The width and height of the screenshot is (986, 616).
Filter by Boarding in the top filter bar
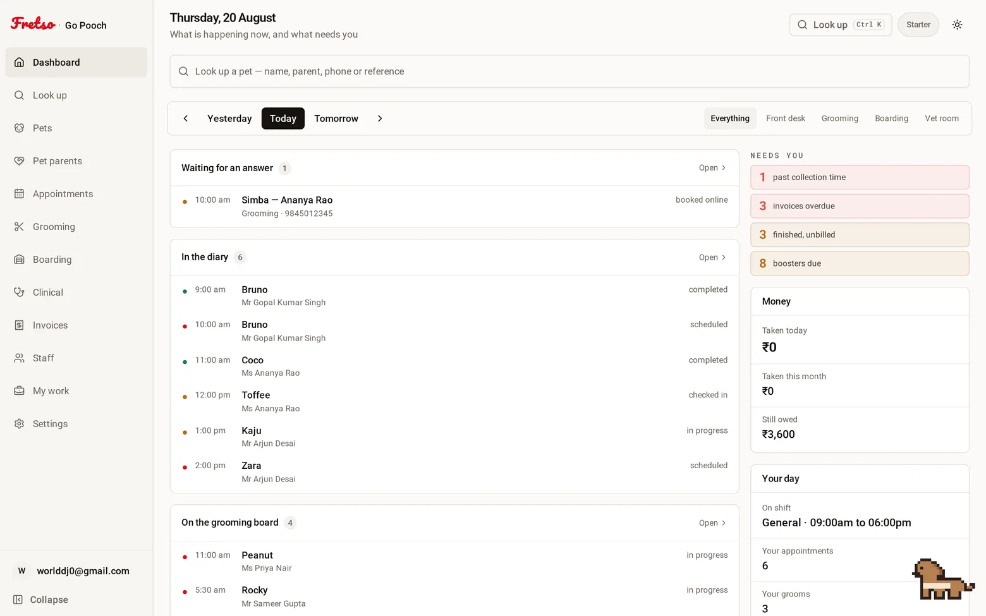(x=892, y=119)
